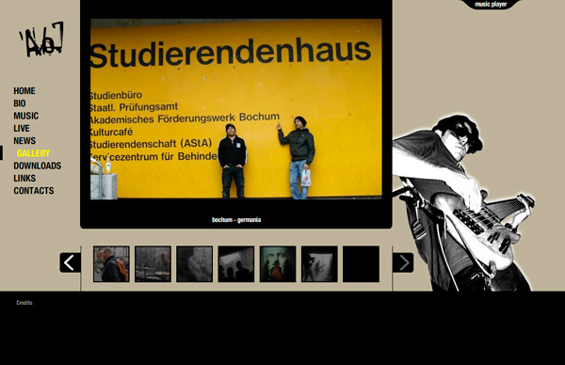The image size is (565, 365).
Task: Open the Home page
Action: click(x=24, y=90)
